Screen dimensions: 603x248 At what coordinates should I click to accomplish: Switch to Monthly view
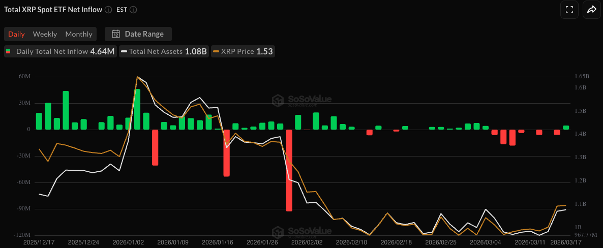coord(79,34)
